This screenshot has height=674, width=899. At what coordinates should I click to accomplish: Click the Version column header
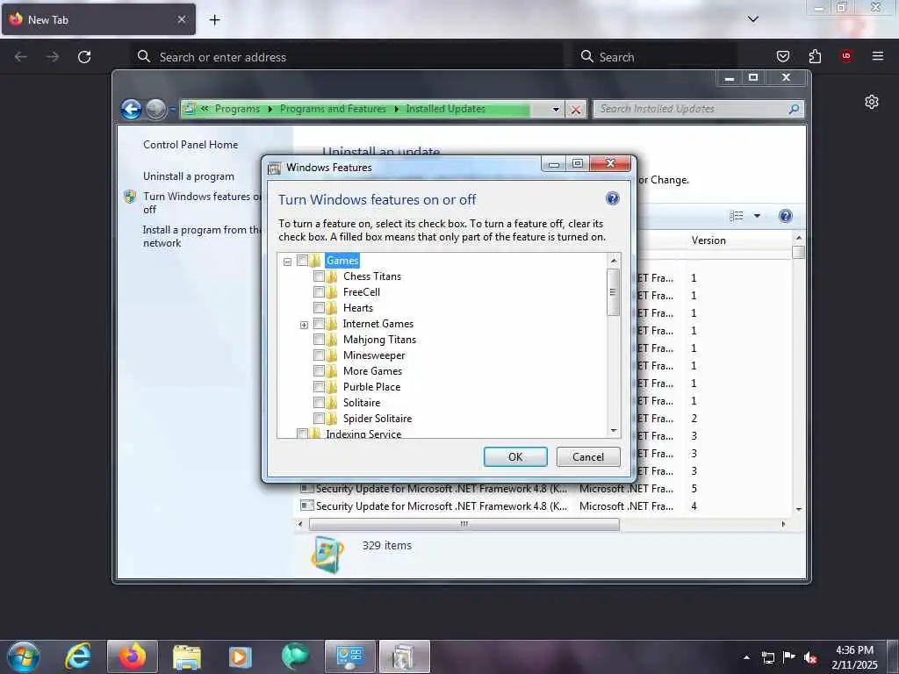click(x=708, y=240)
